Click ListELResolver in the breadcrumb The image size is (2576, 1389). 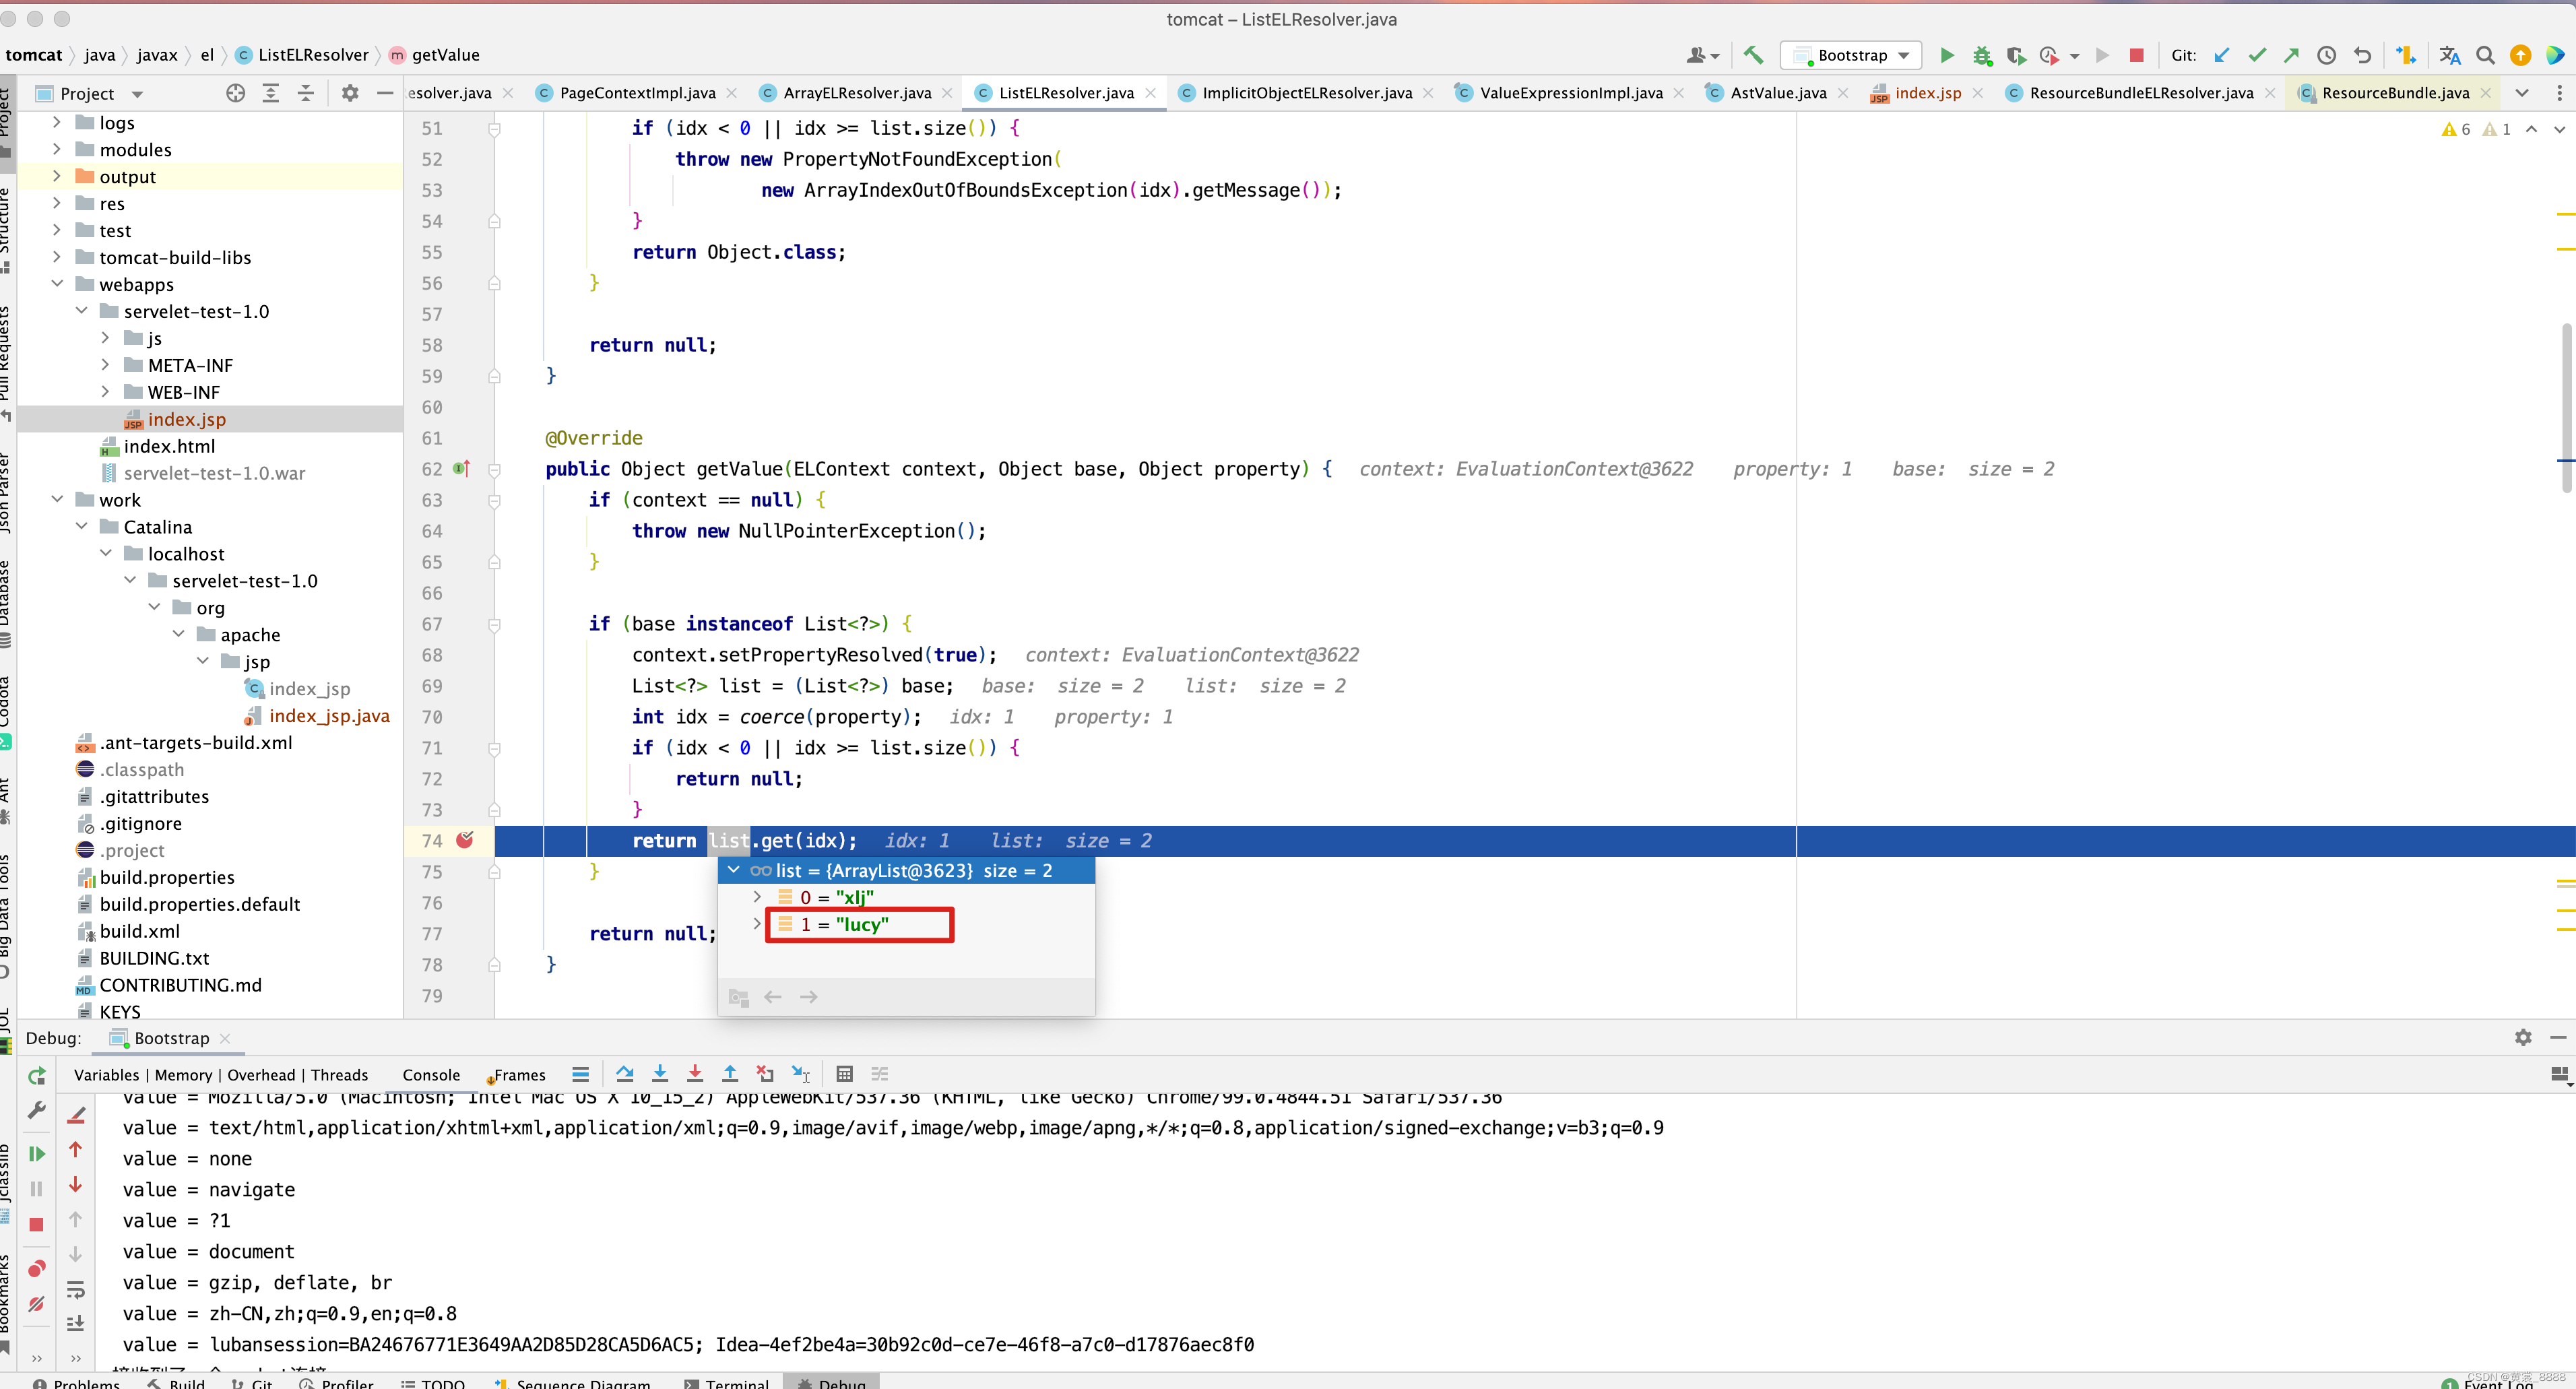(302, 55)
